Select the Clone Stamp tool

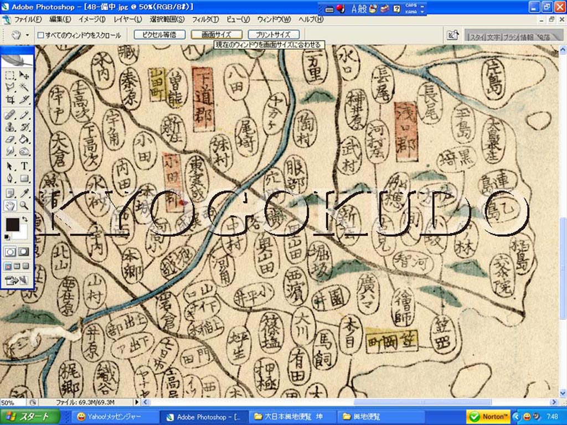tap(10, 127)
